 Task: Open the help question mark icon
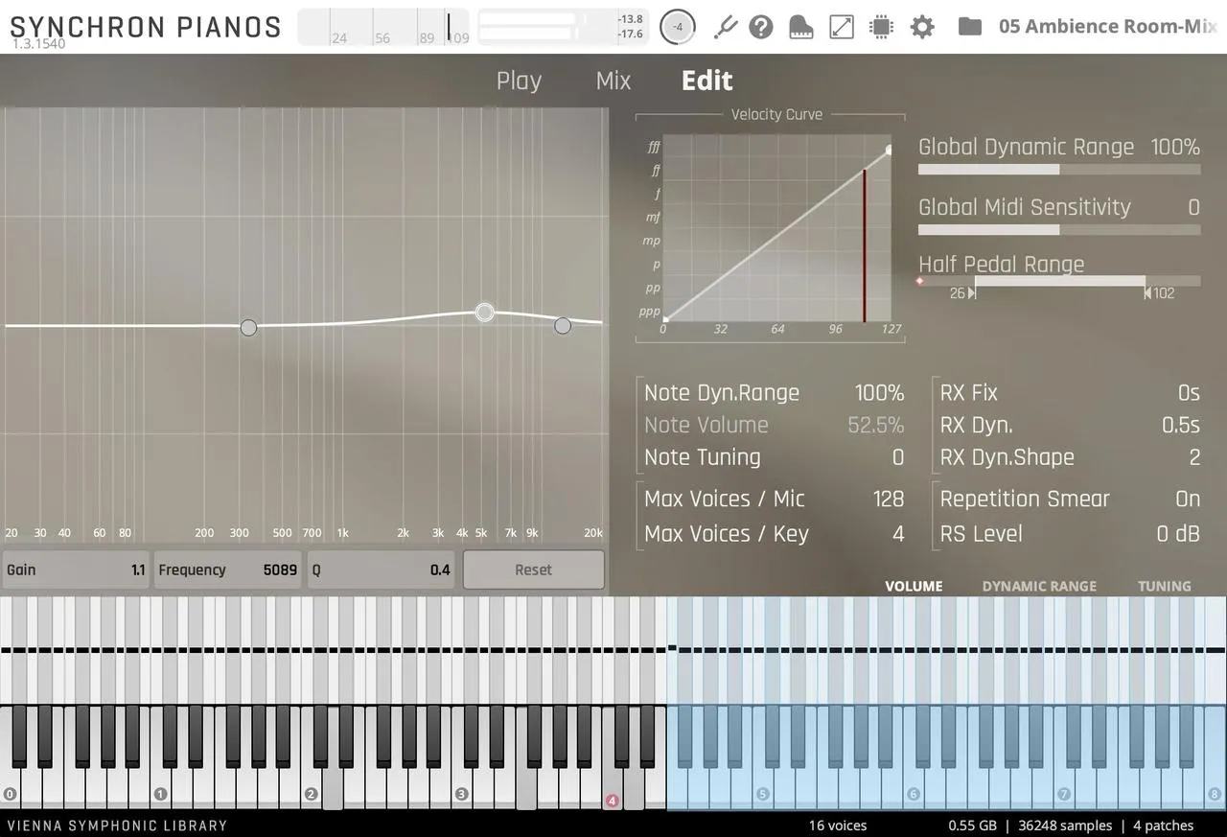click(x=761, y=27)
